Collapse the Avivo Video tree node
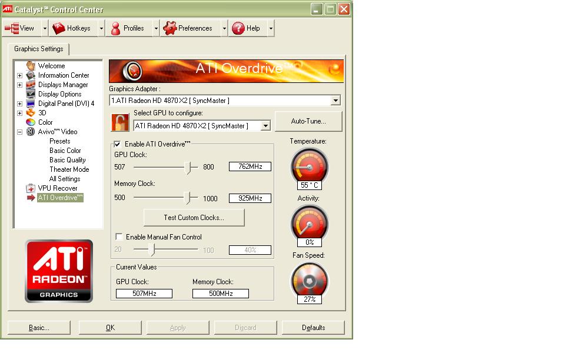The height and width of the screenshot is (353, 565). (x=20, y=132)
